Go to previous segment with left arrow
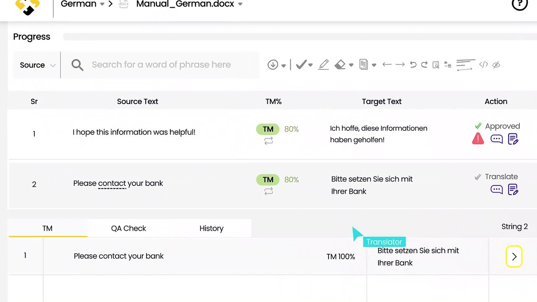Image resolution: width=537 pixels, height=302 pixels. (x=387, y=65)
